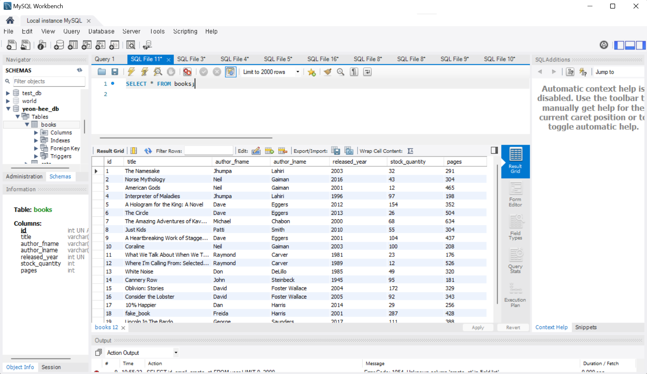Click the Home screen icon

click(x=10, y=20)
